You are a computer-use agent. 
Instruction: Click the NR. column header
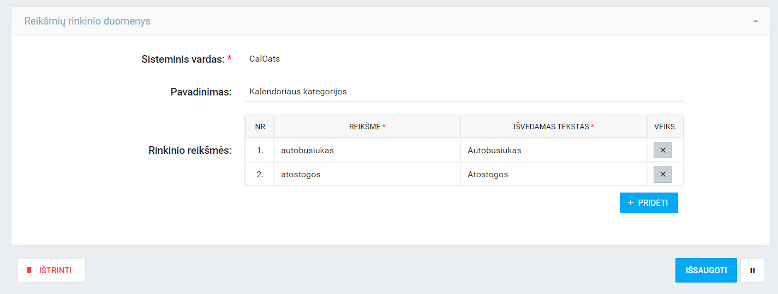[260, 127]
